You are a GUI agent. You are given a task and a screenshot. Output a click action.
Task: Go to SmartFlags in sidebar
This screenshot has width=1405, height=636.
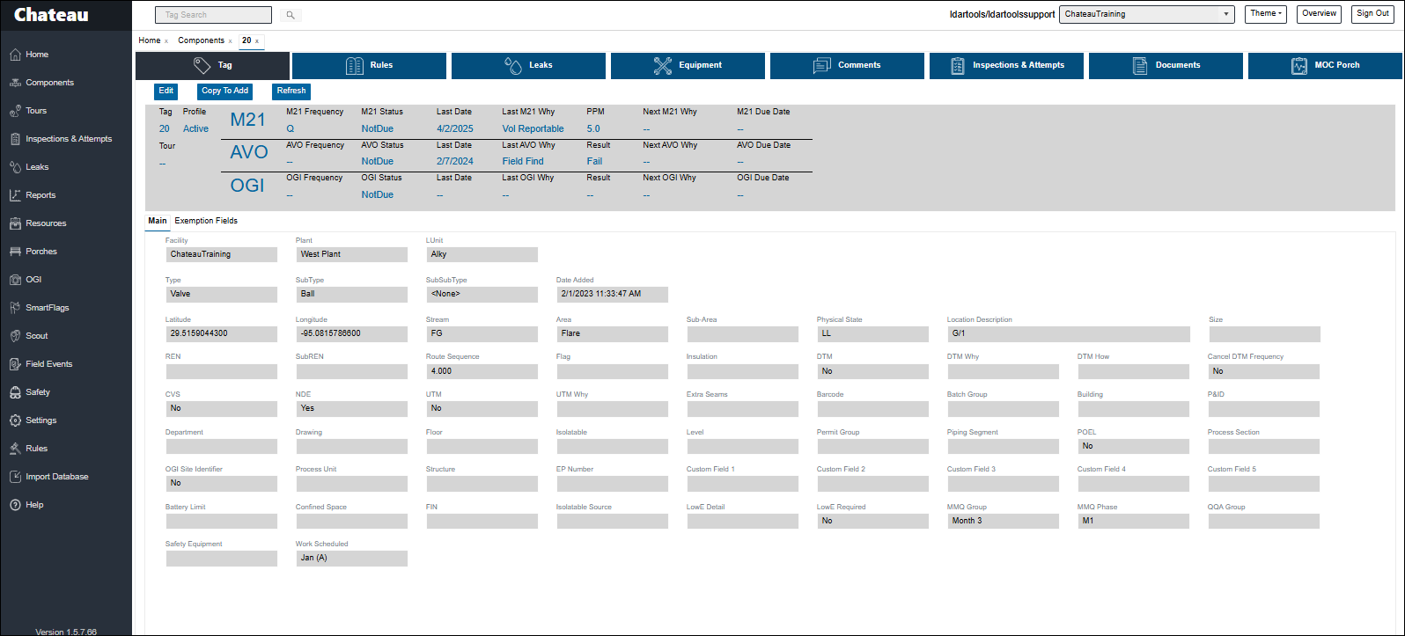(47, 308)
